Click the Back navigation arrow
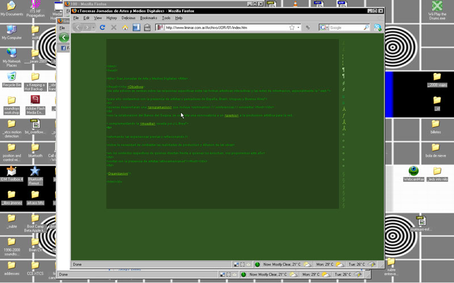This screenshot has width=454, height=283. (78, 27)
